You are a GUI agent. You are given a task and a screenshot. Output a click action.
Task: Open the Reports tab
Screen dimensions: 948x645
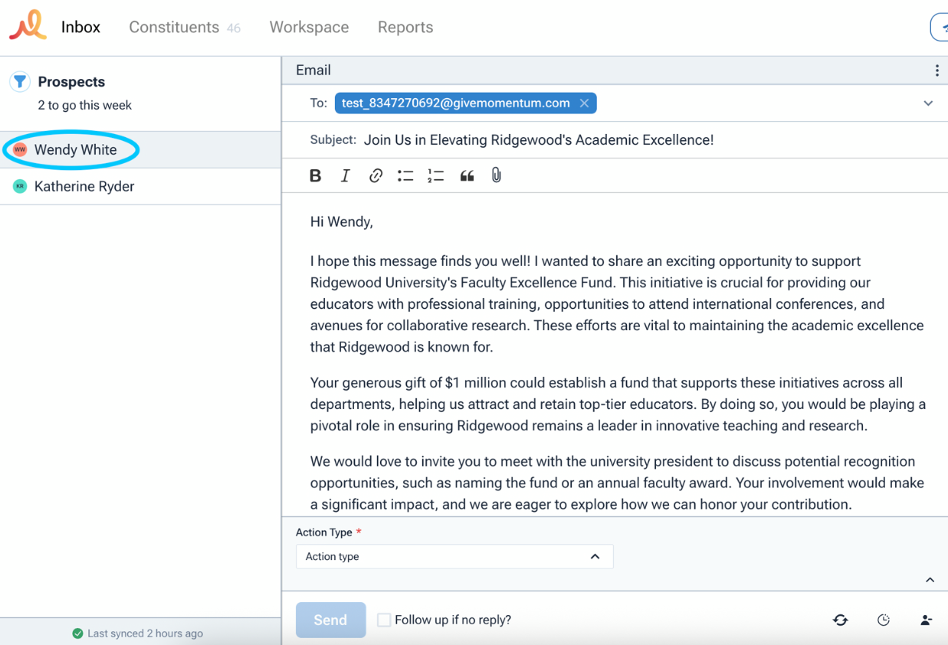pyautogui.click(x=405, y=27)
